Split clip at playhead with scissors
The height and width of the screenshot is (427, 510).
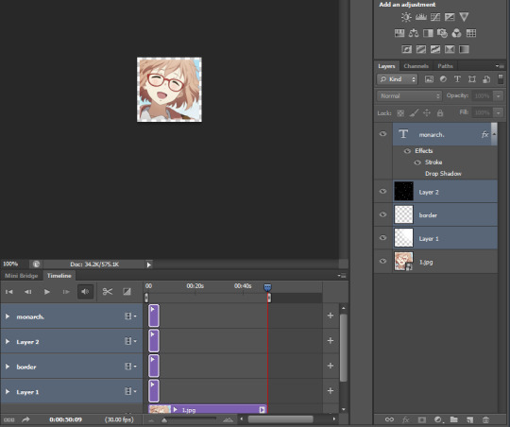pyautogui.click(x=108, y=291)
